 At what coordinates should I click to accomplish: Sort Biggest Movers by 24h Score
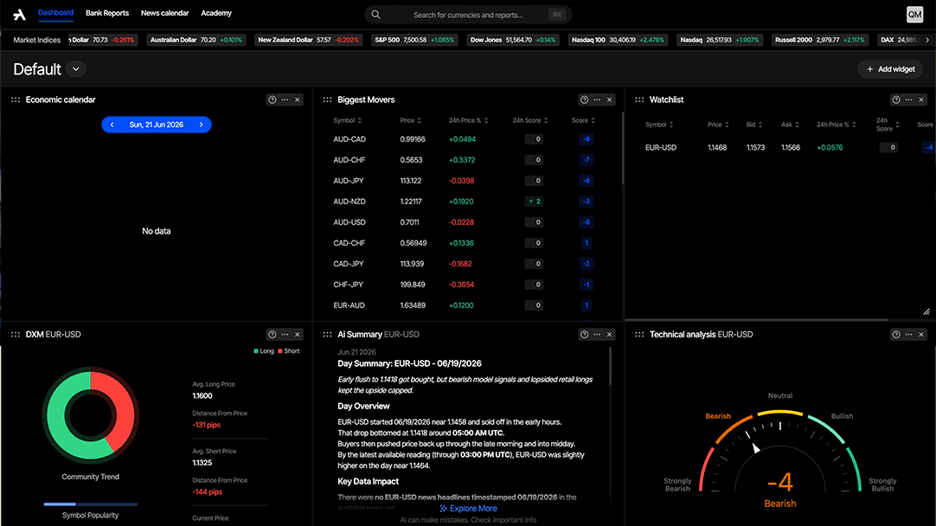(530, 120)
